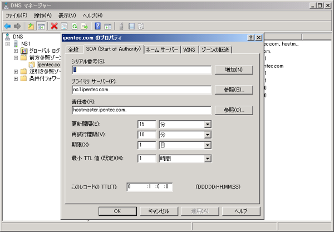Click the グローバル ログ log icon
The image size is (334, 232).
click(x=24, y=51)
